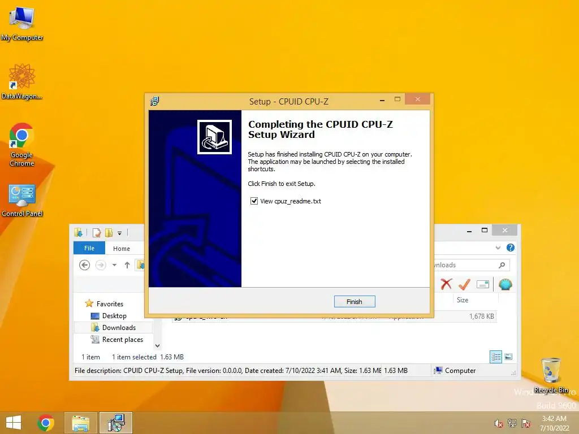Open Explorer Help question mark icon
This screenshot has height=434, width=579.
[x=511, y=248]
